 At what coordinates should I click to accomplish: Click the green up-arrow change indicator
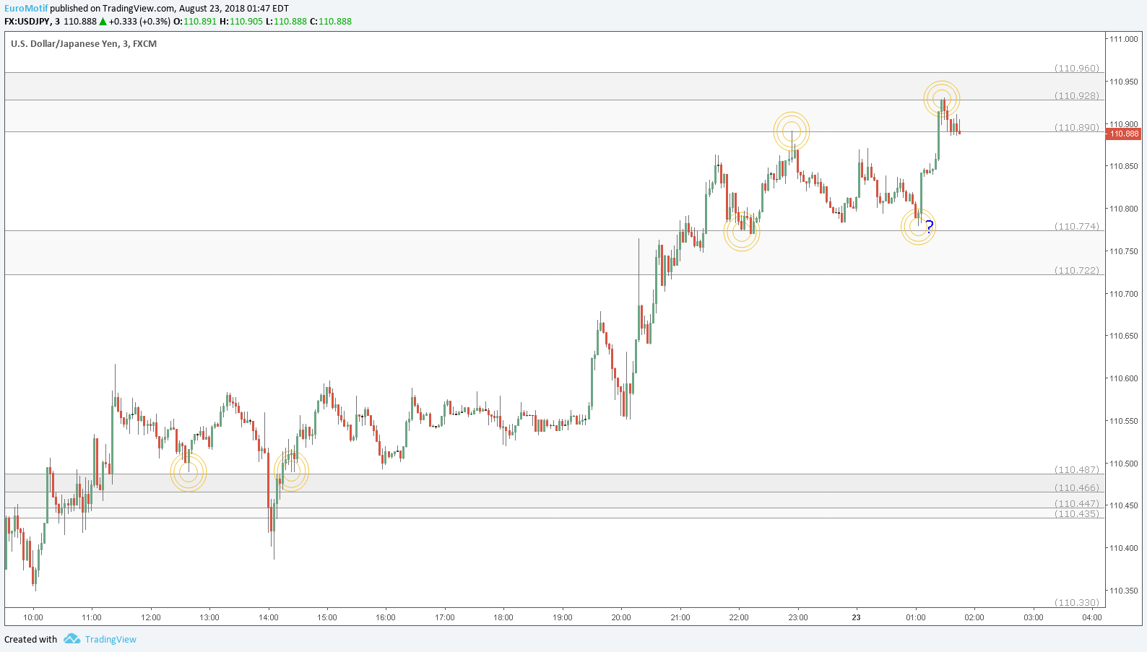[x=103, y=21]
